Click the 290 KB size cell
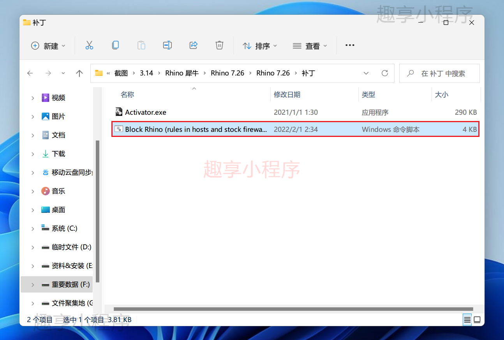The image size is (504, 340). (466, 112)
